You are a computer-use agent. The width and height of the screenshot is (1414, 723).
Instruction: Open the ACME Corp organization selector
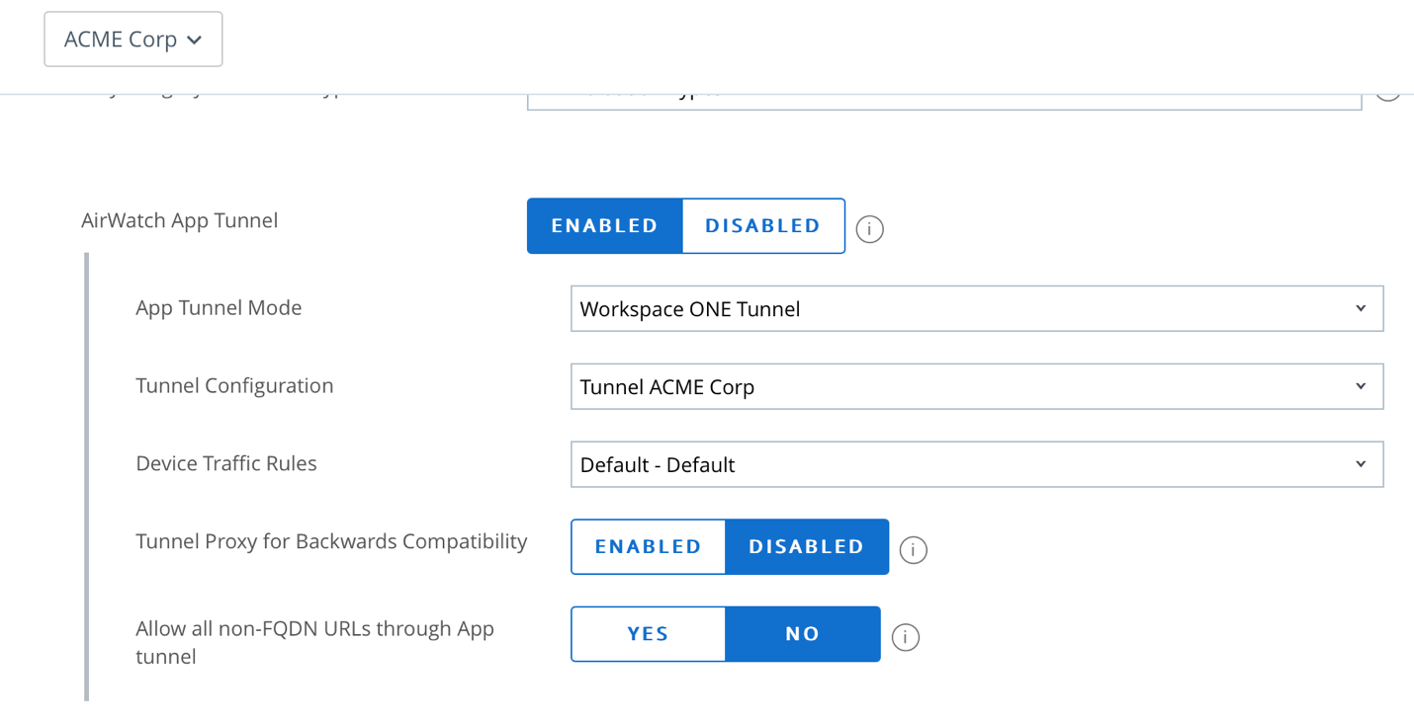pos(133,40)
